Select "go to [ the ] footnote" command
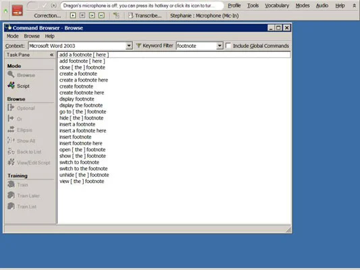 pos(82,112)
